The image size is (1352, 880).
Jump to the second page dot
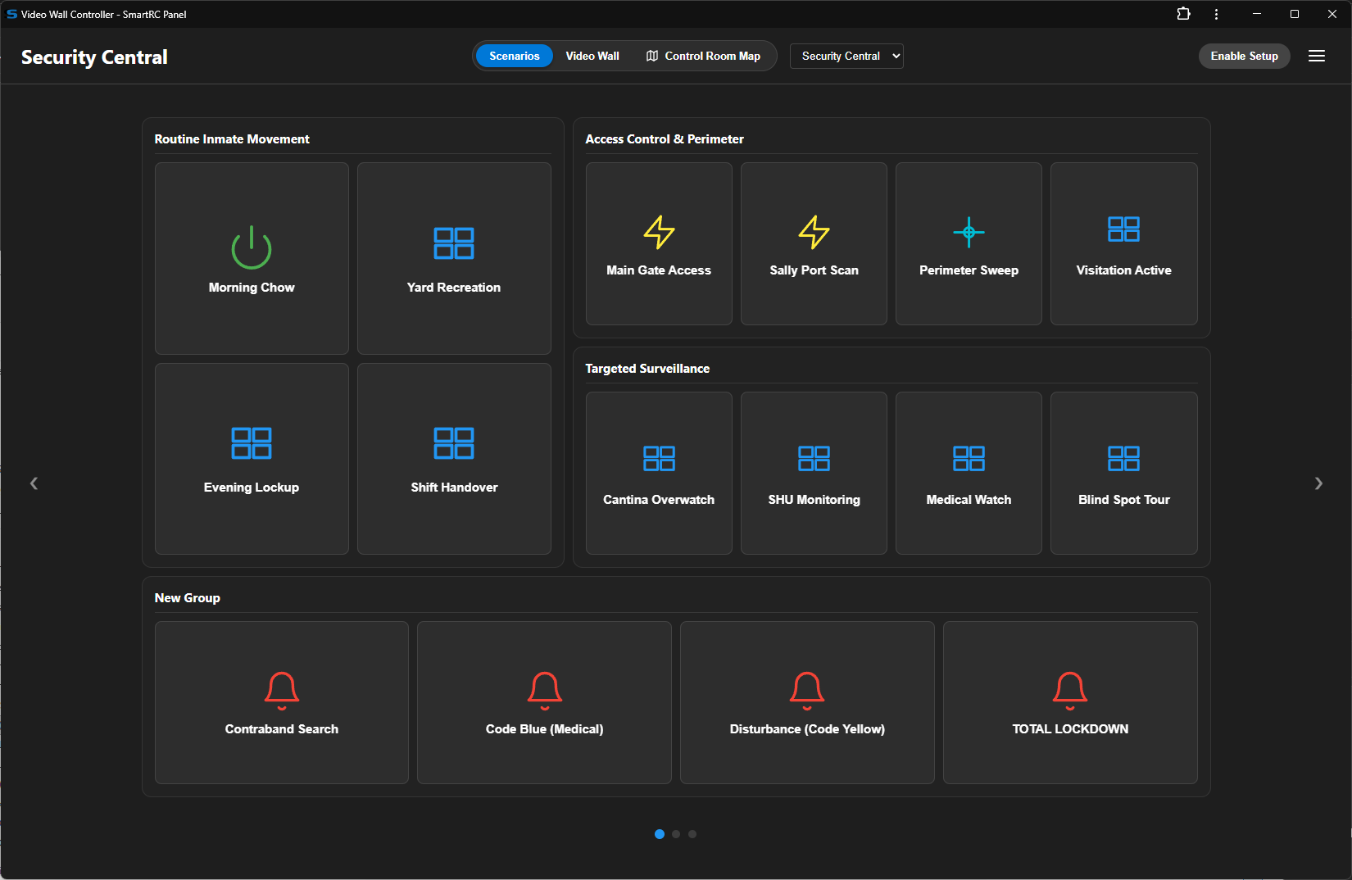tap(676, 834)
